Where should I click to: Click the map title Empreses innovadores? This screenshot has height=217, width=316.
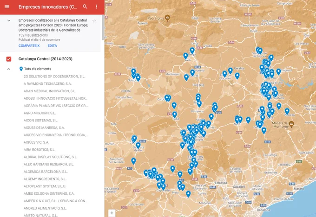pos(48,7)
